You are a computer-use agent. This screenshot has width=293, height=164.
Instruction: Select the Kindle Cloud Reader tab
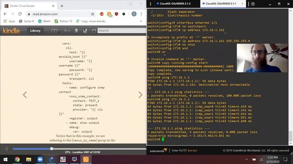pos(29,6)
